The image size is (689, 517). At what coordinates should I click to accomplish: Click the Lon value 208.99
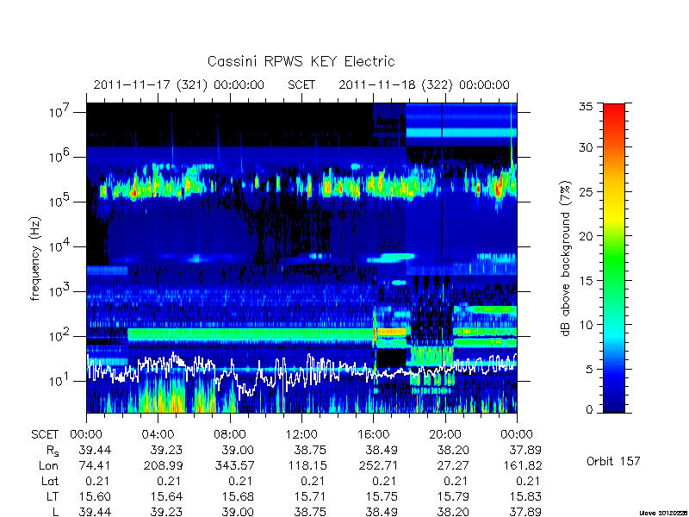pos(163,465)
